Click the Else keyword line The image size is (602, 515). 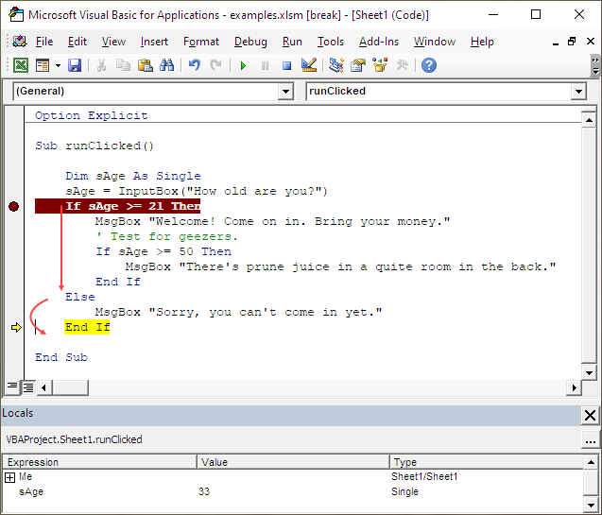[79, 297]
